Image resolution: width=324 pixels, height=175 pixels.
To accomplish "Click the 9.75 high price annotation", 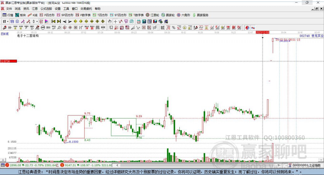I will pos(87,113).
